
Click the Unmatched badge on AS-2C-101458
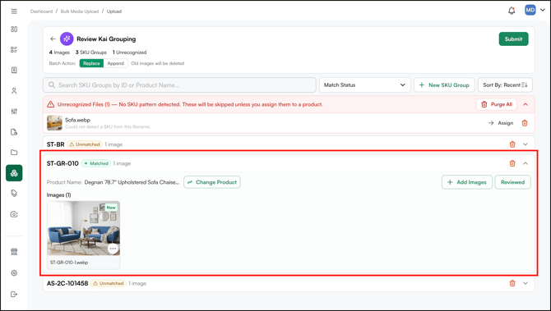[x=109, y=283]
